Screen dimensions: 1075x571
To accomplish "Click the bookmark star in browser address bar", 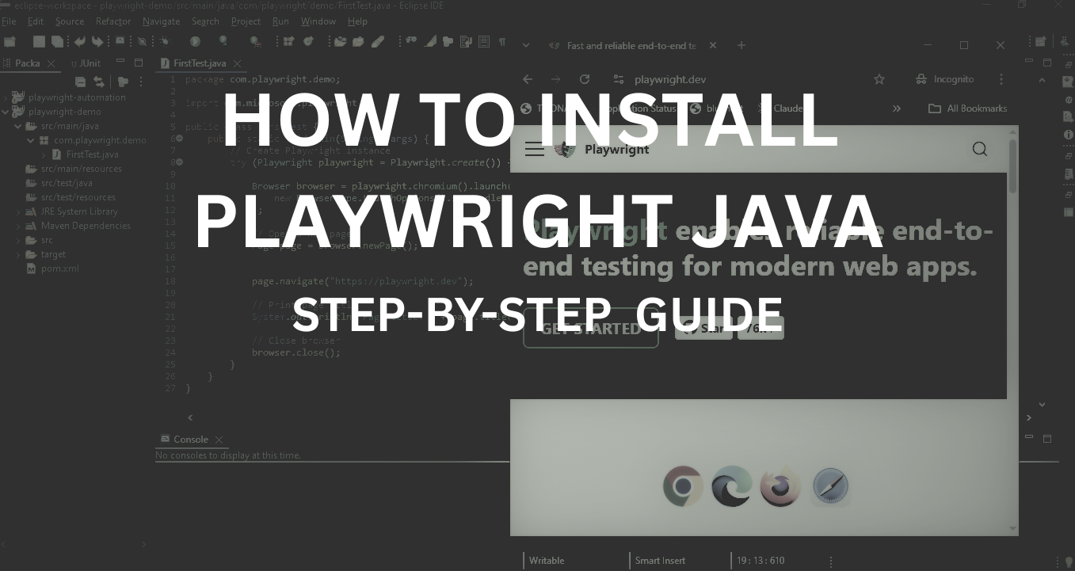I will pos(879,79).
